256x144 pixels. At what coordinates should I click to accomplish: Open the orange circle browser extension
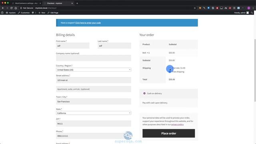(200, 8)
